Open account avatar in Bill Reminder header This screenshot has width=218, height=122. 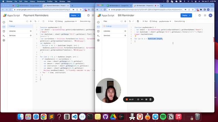click(x=211, y=15)
